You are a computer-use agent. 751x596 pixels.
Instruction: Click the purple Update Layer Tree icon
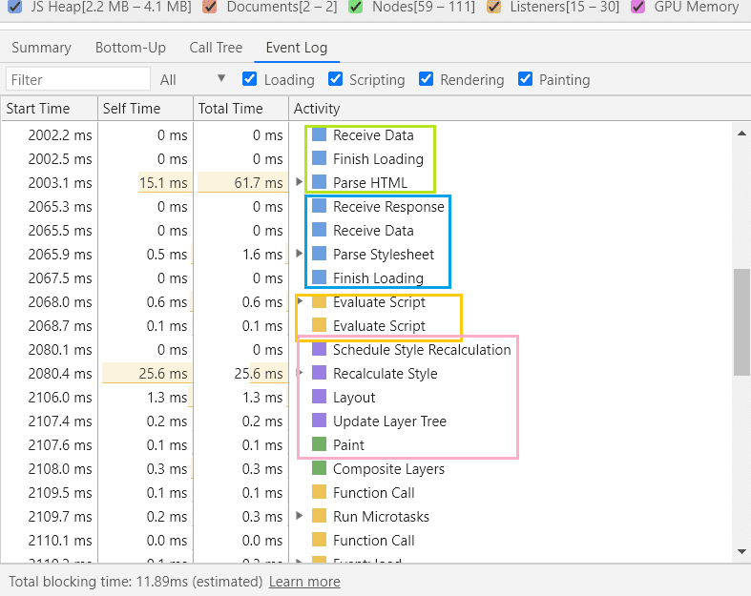click(x=319, y=421)
